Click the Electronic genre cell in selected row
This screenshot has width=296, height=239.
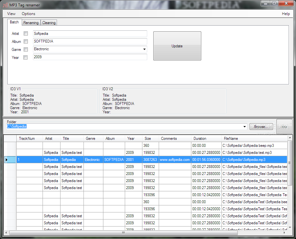point(93,160)
